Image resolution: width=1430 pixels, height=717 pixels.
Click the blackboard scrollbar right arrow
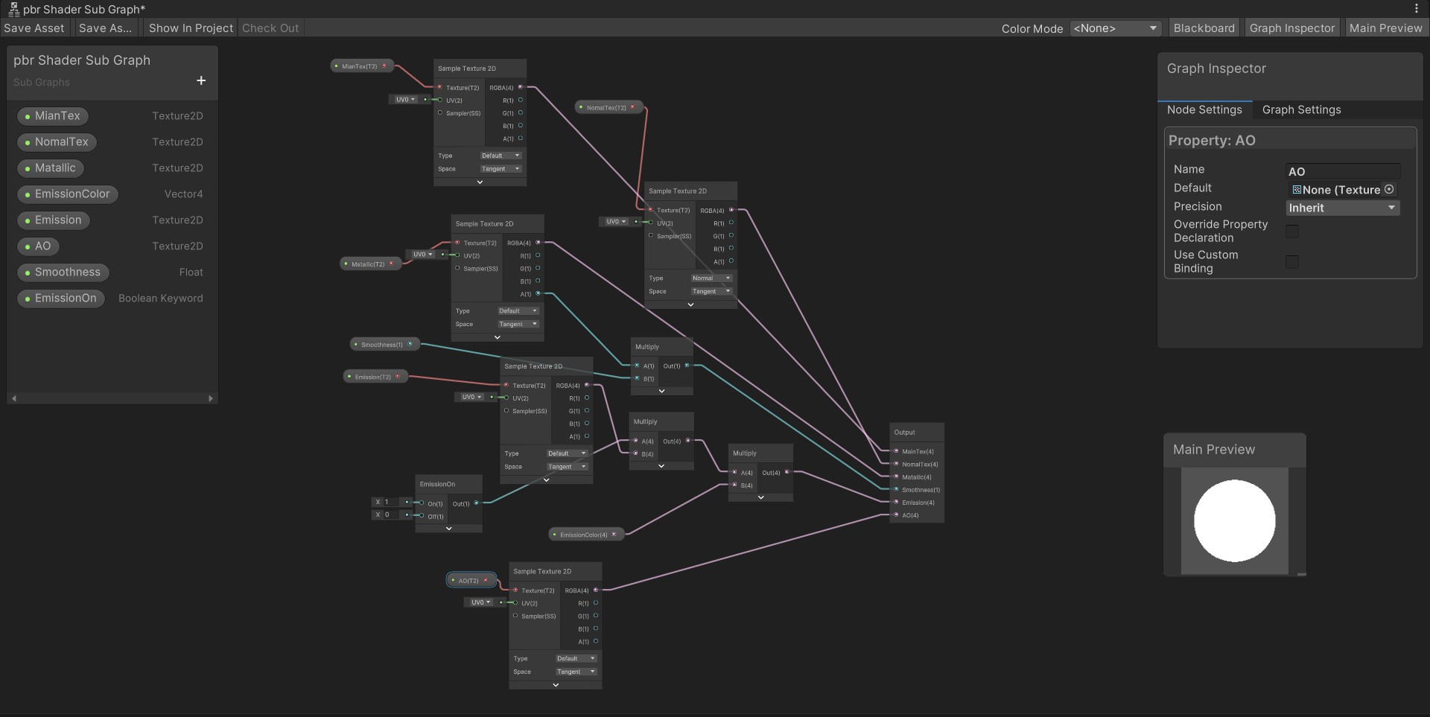tap(211, 398)
